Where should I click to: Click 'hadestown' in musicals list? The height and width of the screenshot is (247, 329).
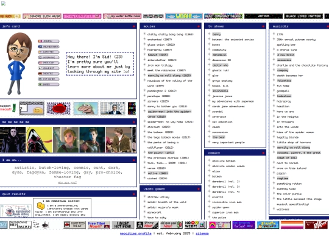coord(284,96)
